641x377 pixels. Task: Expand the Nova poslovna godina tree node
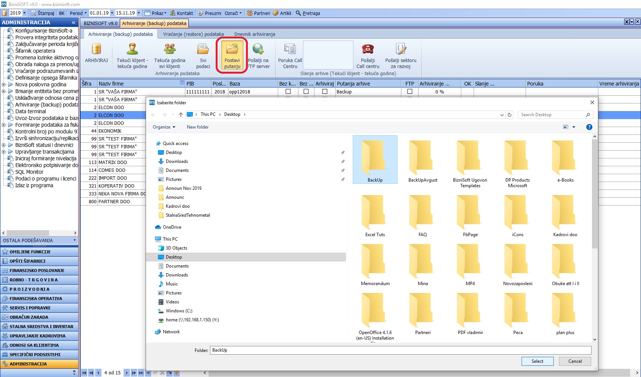pyautogui.click(x=4, y=84)
